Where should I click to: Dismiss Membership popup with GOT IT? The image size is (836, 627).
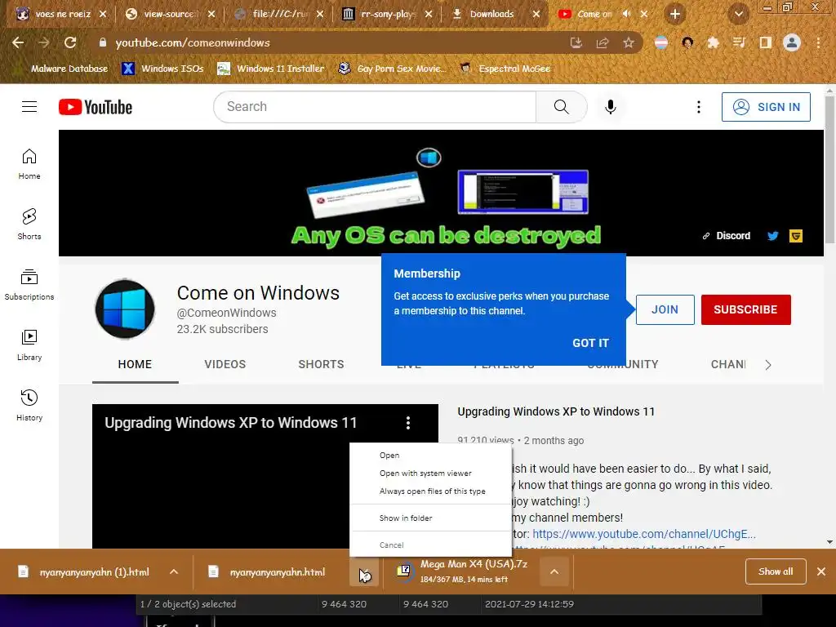pos(590,343)
